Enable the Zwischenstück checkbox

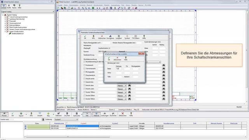coord(84,75)
